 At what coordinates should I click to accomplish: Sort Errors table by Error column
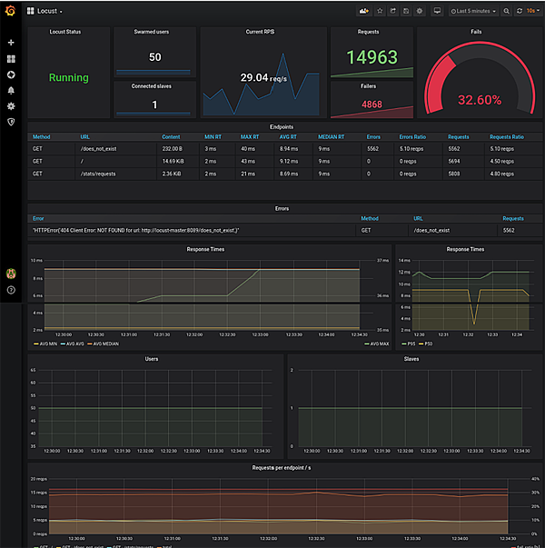coord(38,219)
